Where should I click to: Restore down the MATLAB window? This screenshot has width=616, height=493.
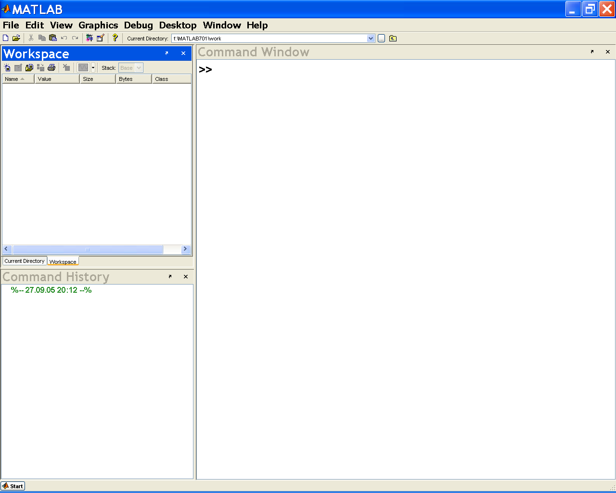pyautogui.click(x=590, y=9)
